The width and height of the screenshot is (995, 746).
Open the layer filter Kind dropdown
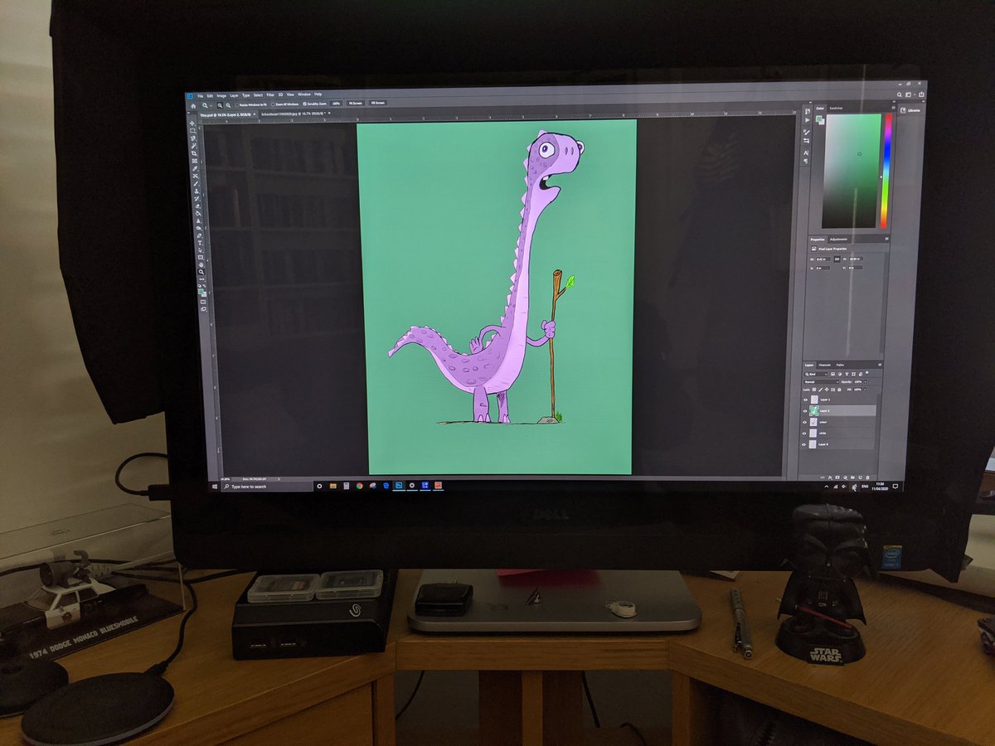pos(816,375)
